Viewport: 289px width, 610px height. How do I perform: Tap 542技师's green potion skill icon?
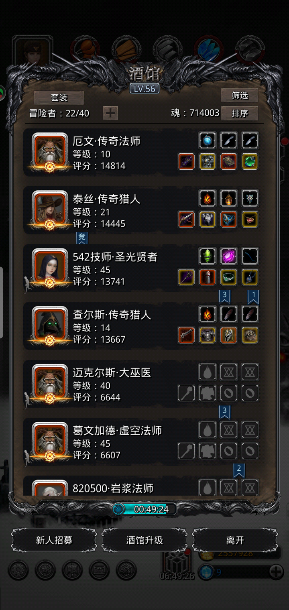[x=208, y=256]
